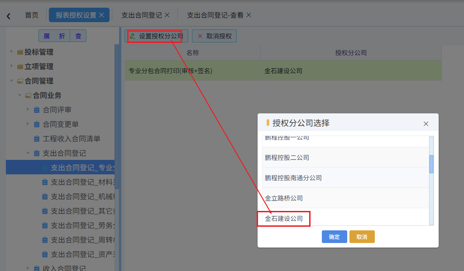Click the 名称 column header
Viewport: 464px width, 271px height.
coord(192,53)
